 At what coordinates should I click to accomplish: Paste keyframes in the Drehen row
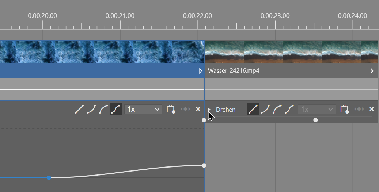coord(345,109)
